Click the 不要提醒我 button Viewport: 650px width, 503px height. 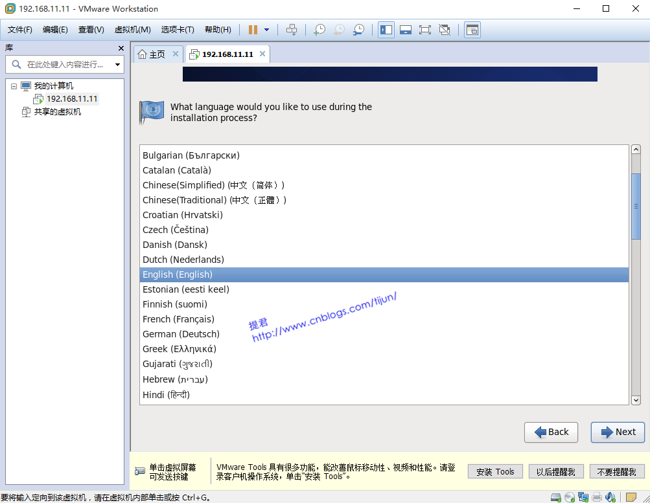pos(617,471)
